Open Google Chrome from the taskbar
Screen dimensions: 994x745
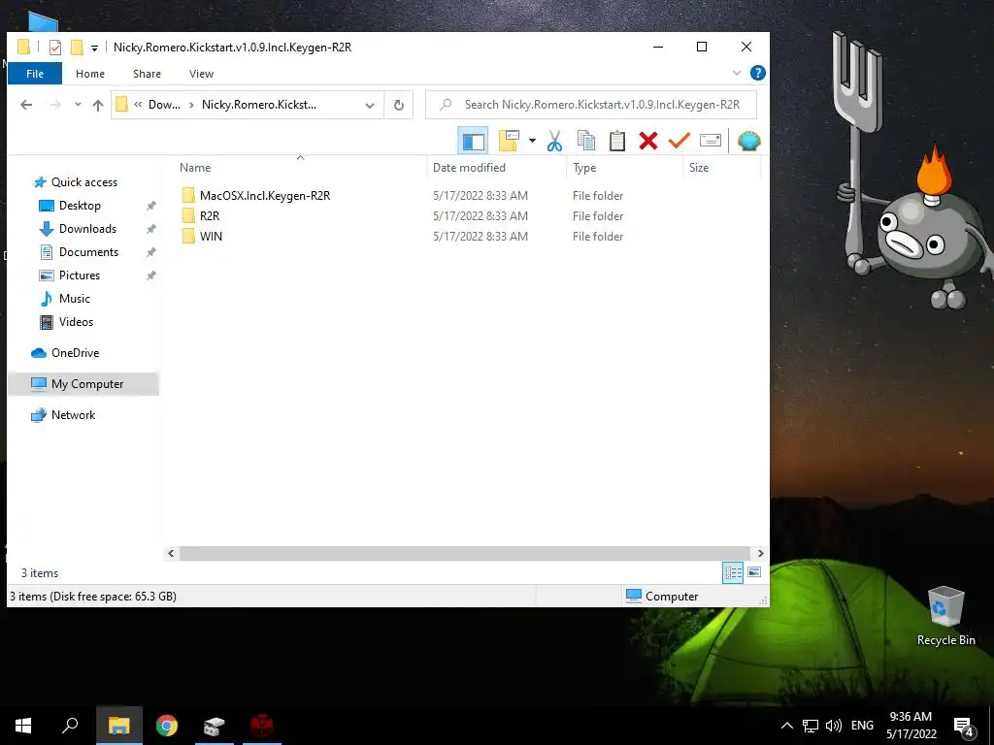[167, 726]
